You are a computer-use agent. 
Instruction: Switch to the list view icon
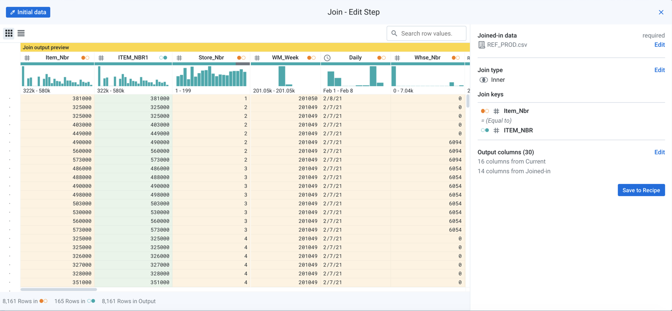[x=20, y=33]
